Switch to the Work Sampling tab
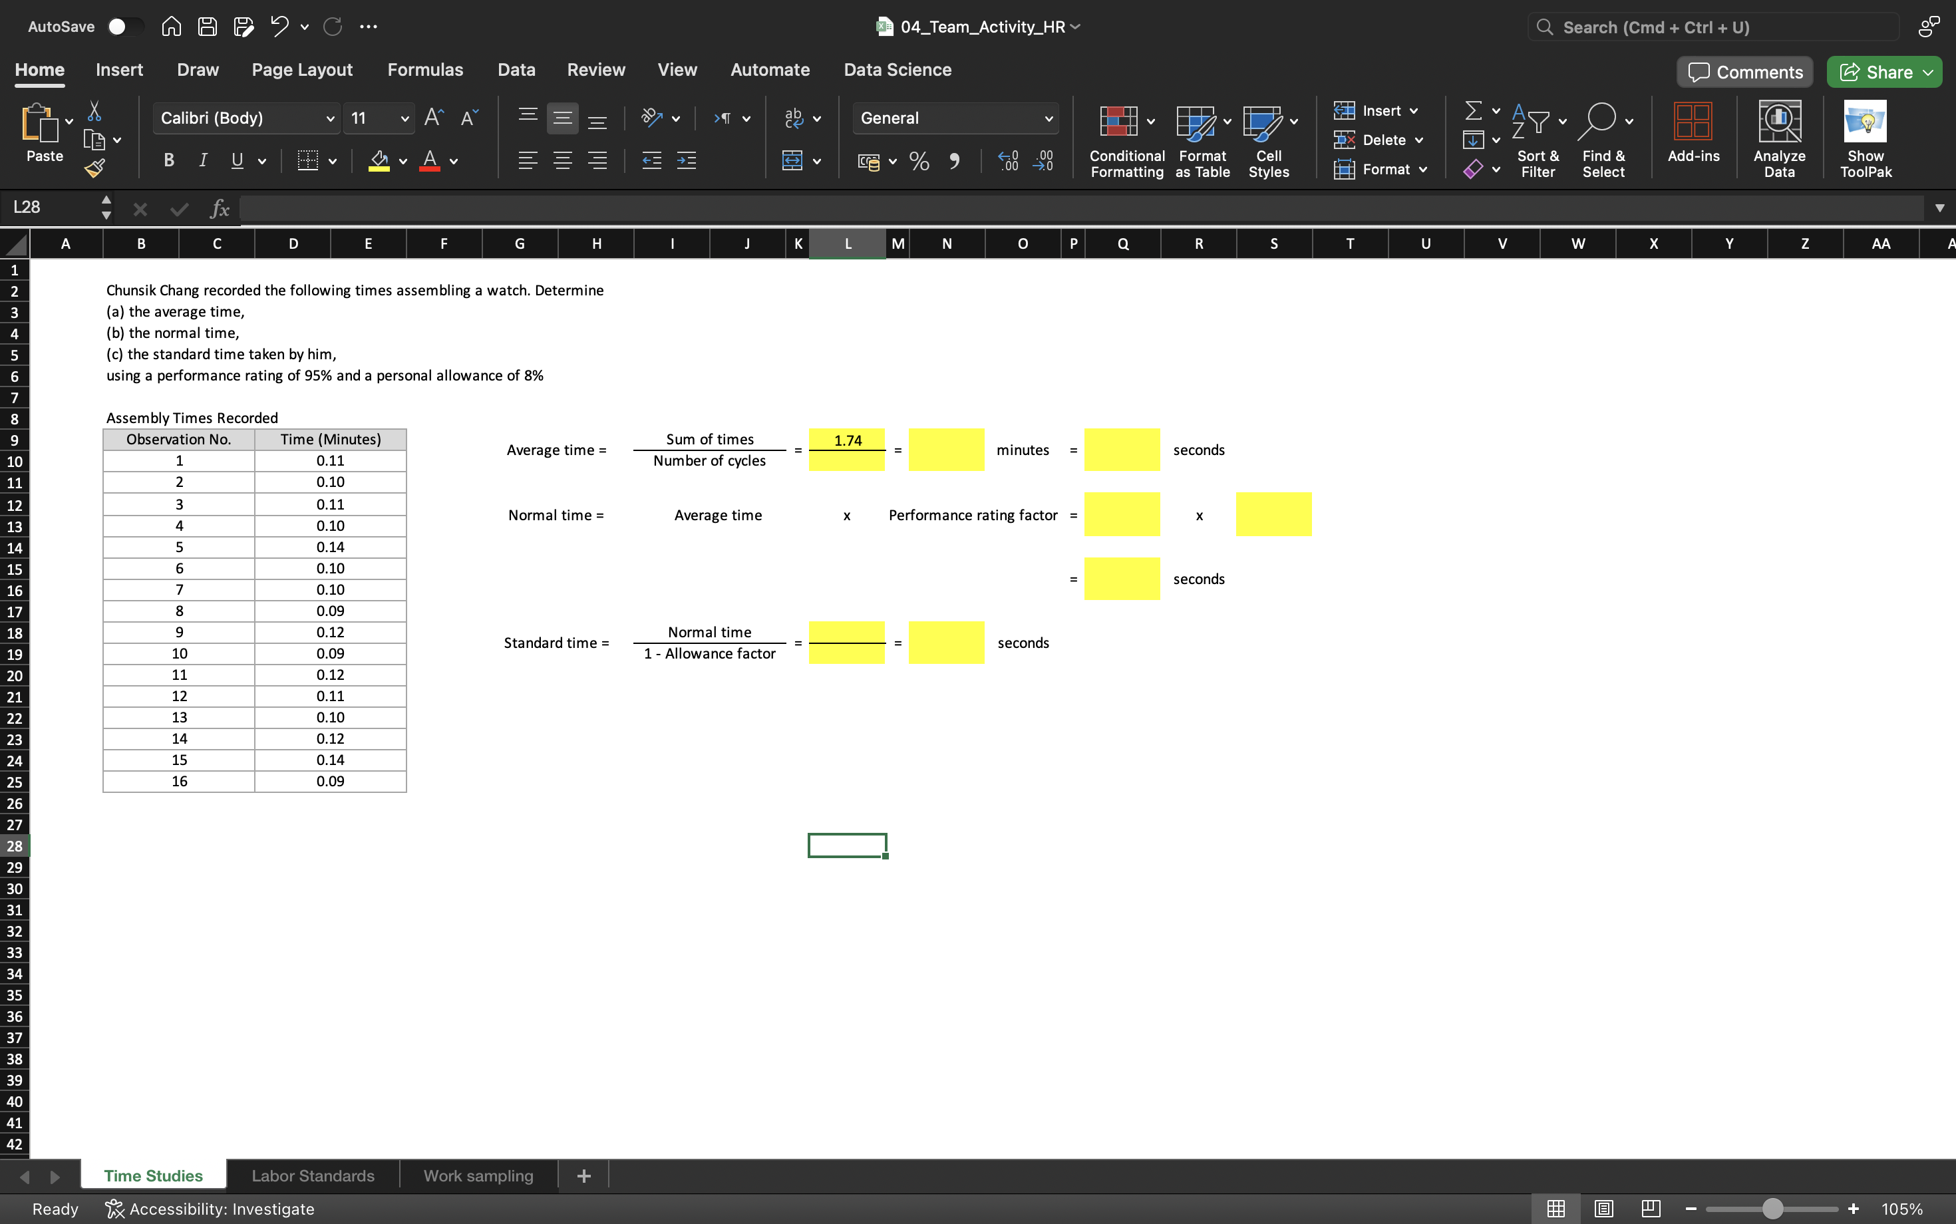 pyautogui.click(x=478, y=1175)
